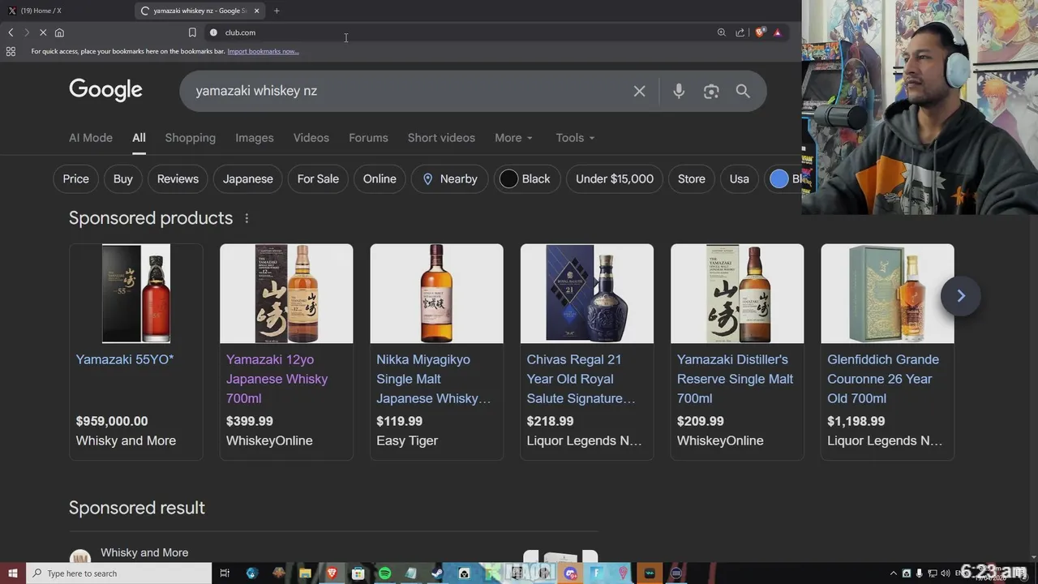Open Task View on taskbar

[x=225, y=573]
